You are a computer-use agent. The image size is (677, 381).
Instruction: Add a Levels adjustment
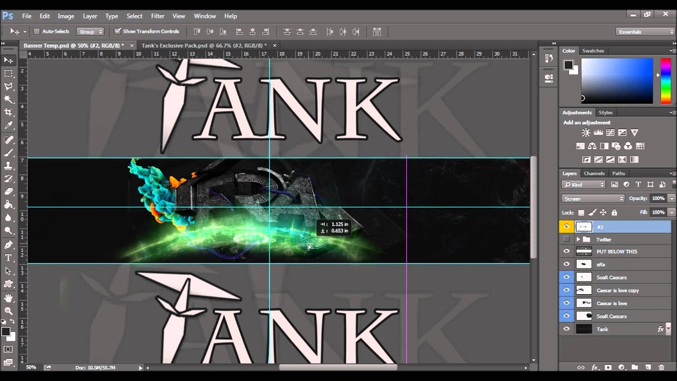(598, 133)
